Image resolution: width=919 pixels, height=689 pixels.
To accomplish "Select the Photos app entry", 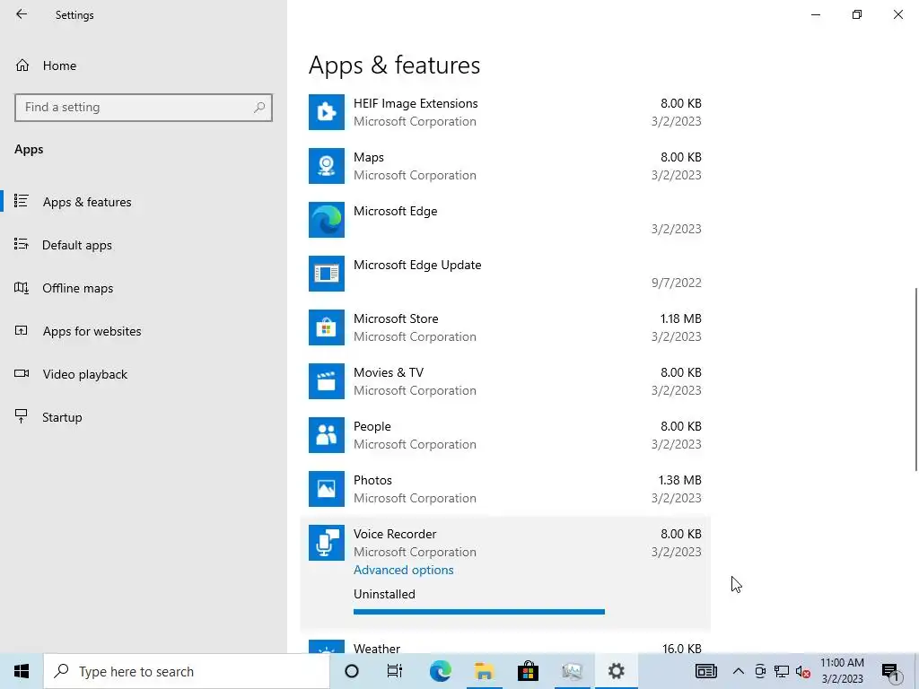I will 505,489.
